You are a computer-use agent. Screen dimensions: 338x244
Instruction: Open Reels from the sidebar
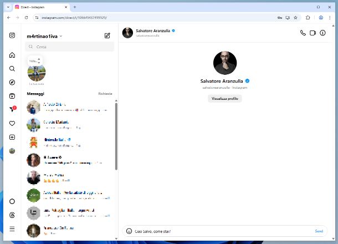coord(12,96)
